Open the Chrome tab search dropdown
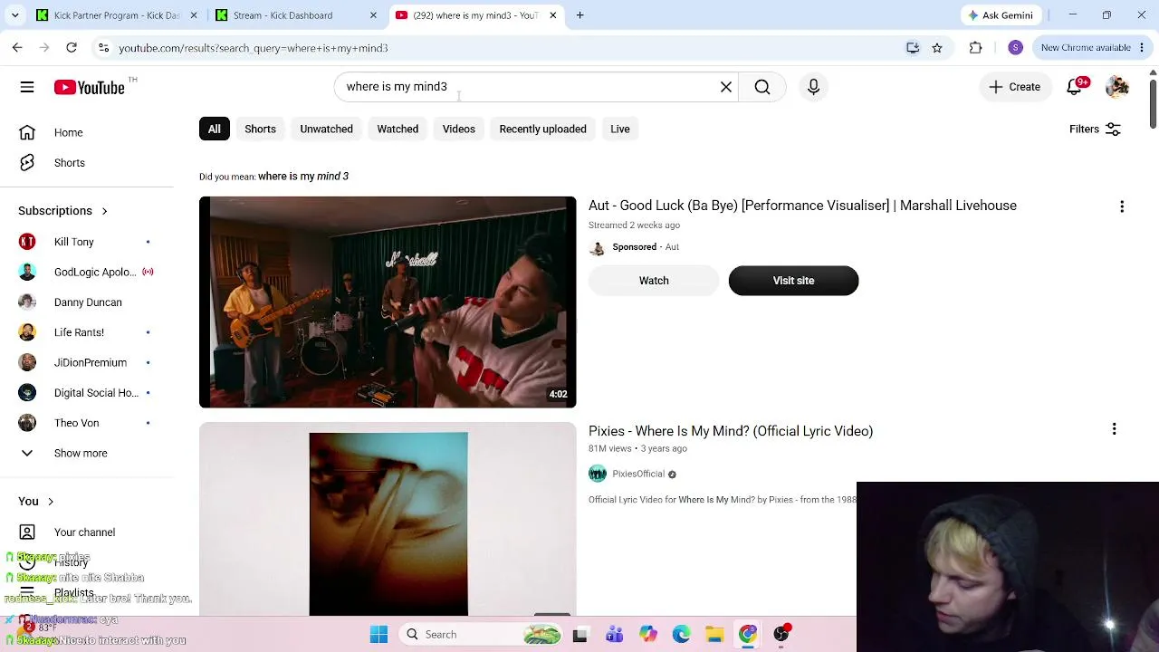Viewport: 1159px width, 652px height. coord(14,15)
